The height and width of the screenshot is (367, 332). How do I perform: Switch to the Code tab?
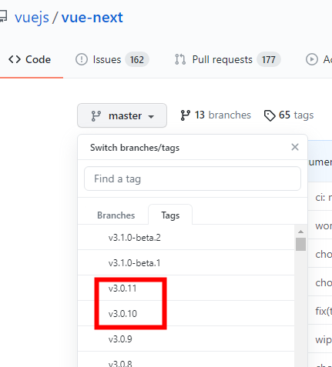29,60
